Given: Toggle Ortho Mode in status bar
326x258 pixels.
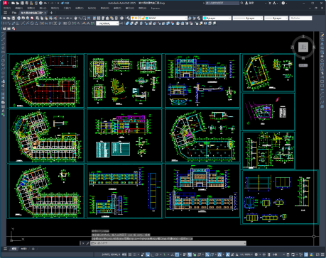Looking at the screenshot, I should click(x=152, y=254).
